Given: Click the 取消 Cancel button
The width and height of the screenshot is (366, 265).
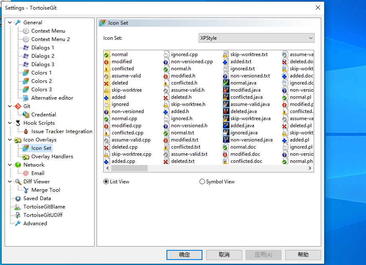Looking at the screenshot, I should (224, 255).
